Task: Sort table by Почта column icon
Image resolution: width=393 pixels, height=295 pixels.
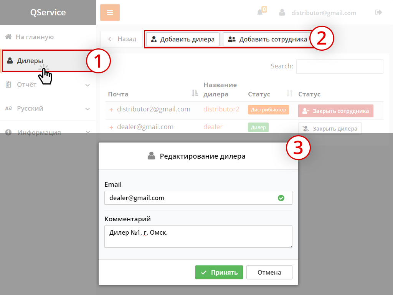Action: (194, 93)
